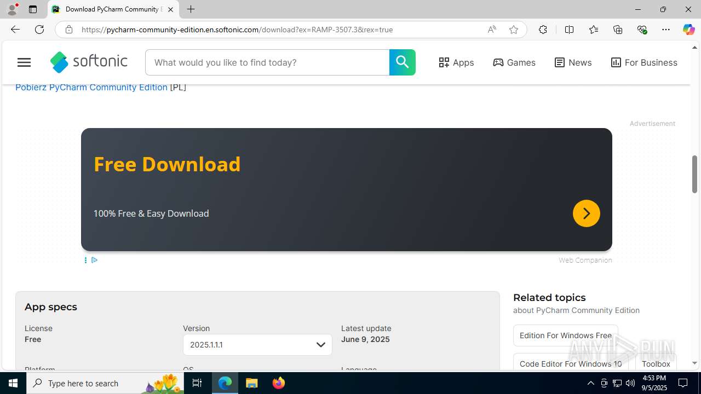Open Edge Settings and more menu
701x394 pixels.
pyautogui.click(x=666, y=30)
